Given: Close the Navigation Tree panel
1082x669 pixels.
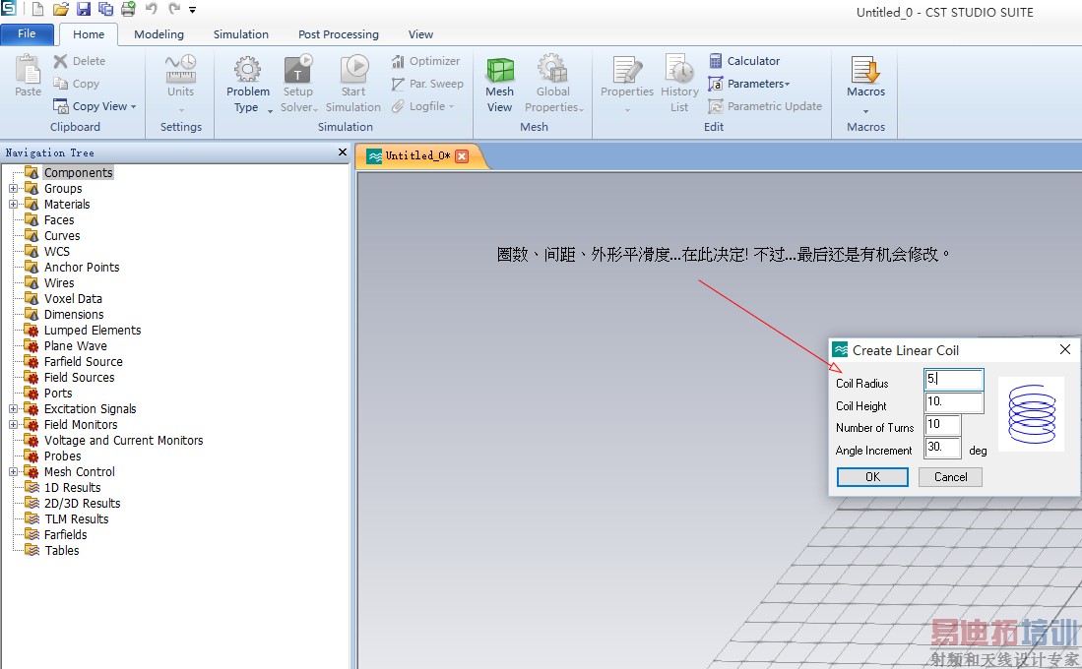Looking at the screenshot, I should 343,152.
